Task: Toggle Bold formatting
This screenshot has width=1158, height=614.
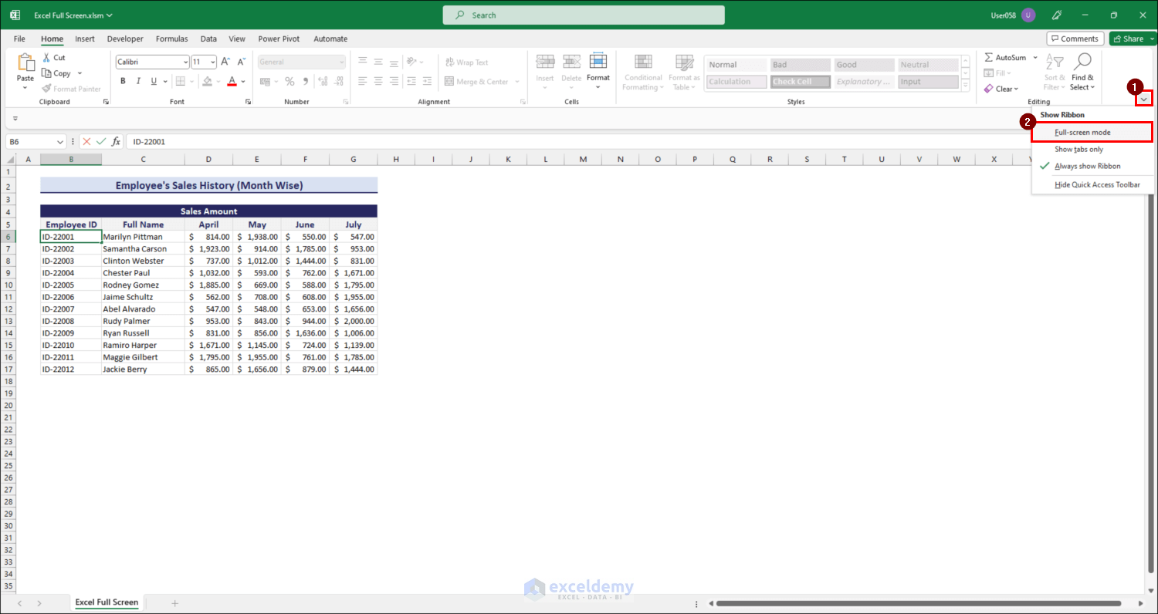Action: (123, 81)
